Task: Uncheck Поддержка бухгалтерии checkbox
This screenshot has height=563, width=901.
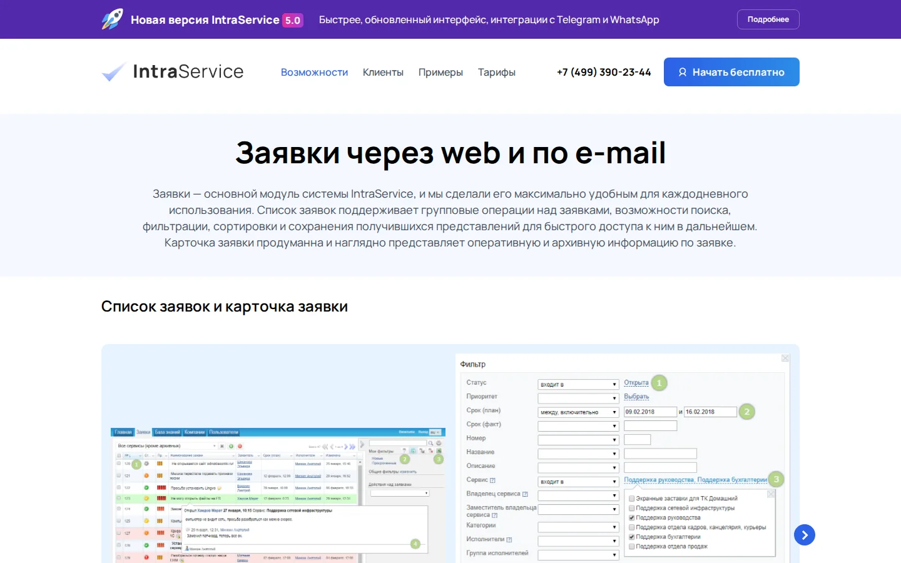Action: (631, 537)
